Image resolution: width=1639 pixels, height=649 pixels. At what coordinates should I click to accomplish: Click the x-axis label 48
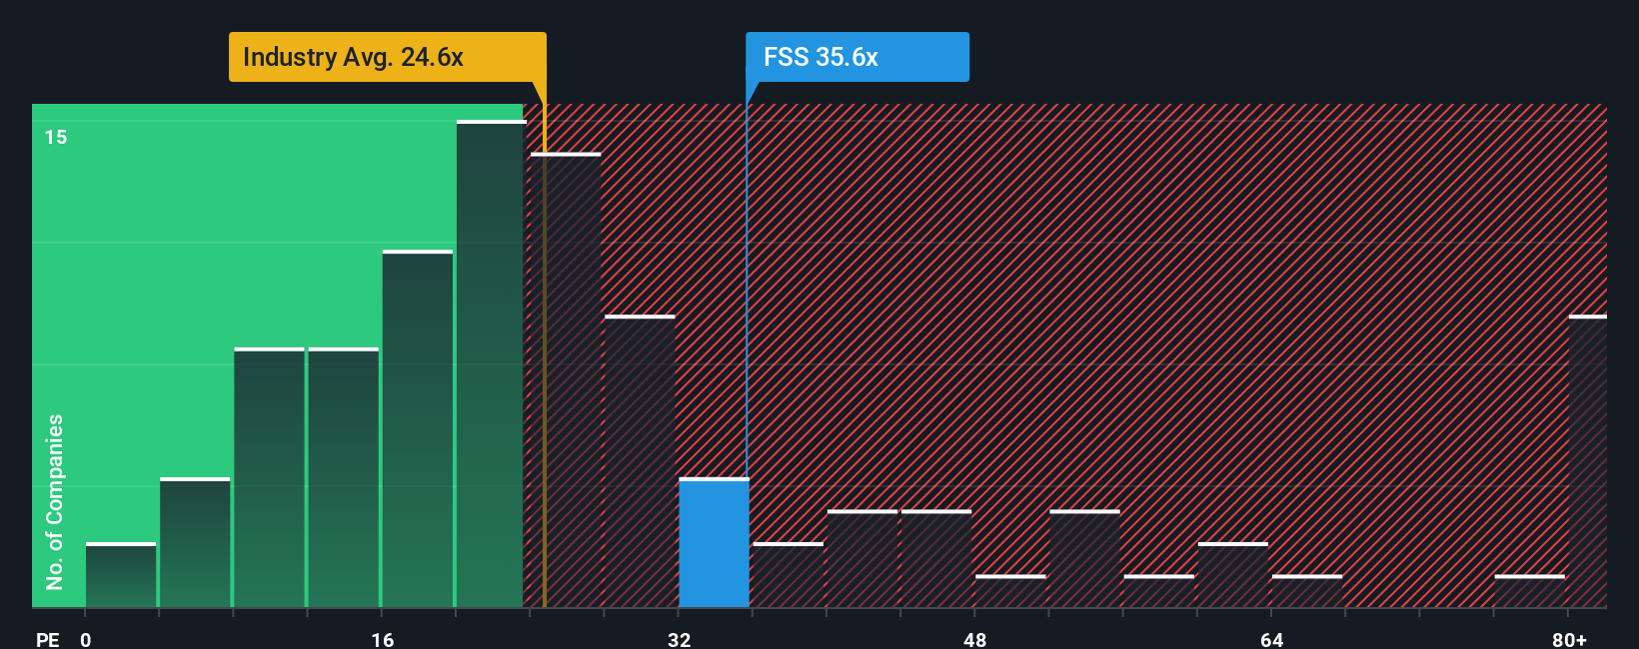(975, 639)
